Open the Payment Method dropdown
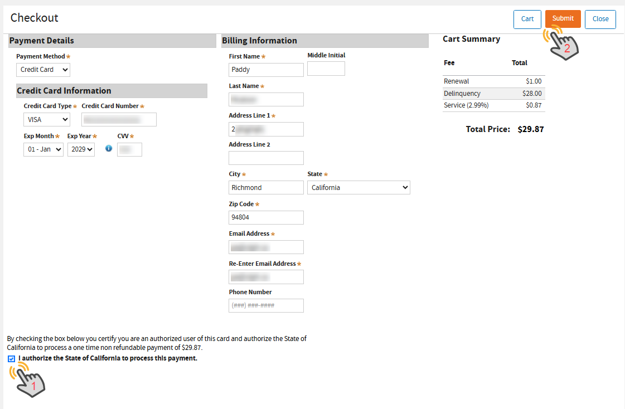This screenshot has height=409, width=625. point(43,70)
